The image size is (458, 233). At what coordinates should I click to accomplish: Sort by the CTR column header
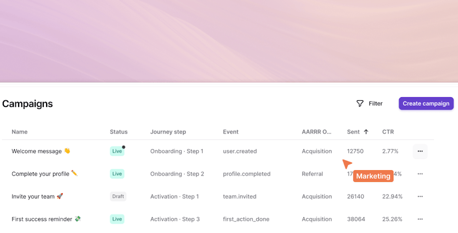388,132
